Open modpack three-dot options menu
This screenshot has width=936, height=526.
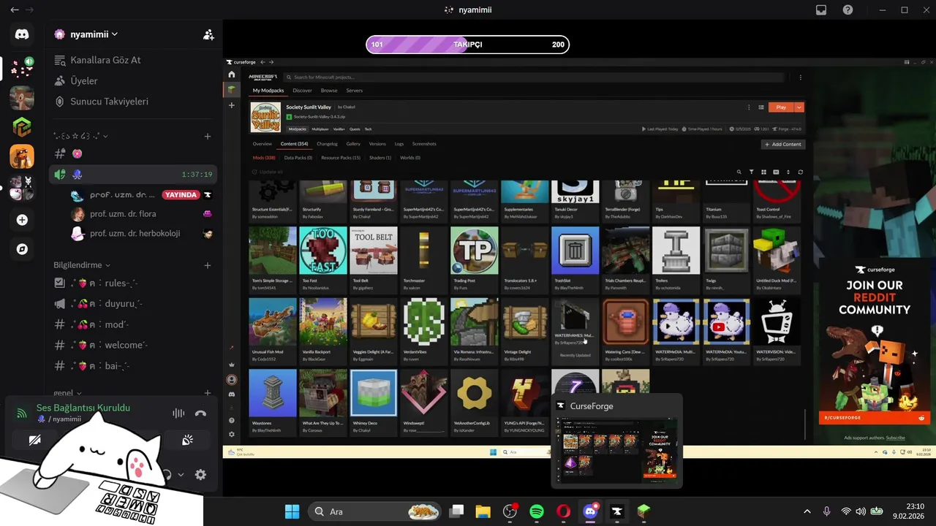point(749,107)
